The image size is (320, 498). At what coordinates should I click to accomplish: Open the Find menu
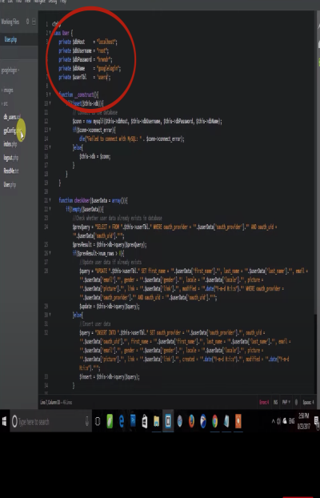point(18,2)
